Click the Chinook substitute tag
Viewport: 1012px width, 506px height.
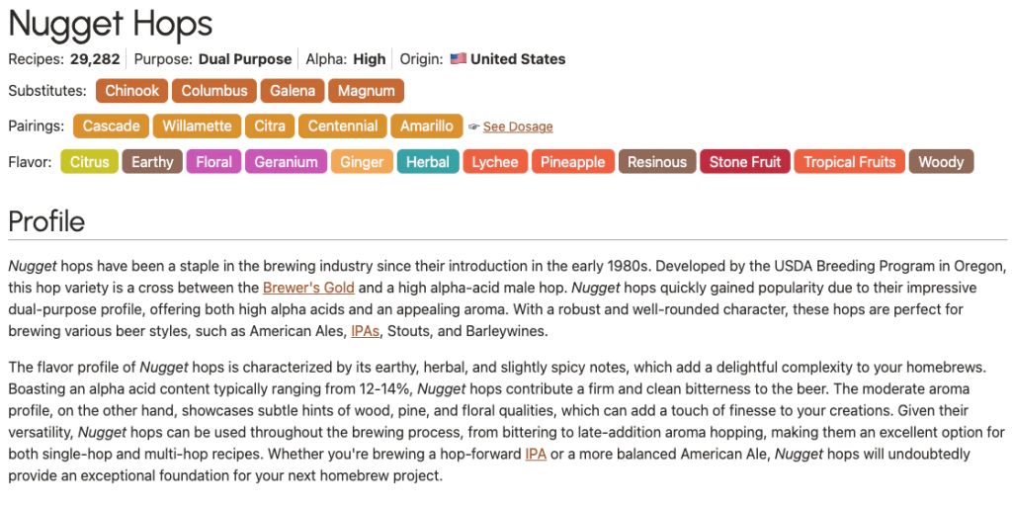(x=132, y=91)
